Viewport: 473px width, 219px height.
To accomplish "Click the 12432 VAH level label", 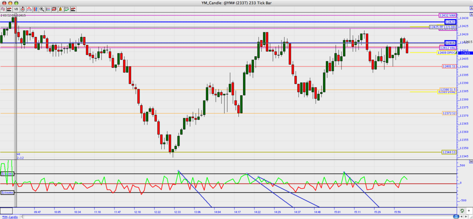I will pyautogui.click(x=447, y=16).
